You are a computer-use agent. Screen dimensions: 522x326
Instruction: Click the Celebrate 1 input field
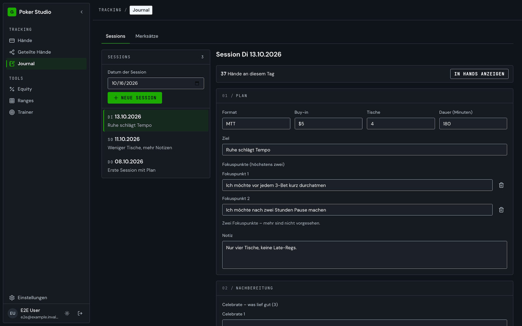(364, 322)
